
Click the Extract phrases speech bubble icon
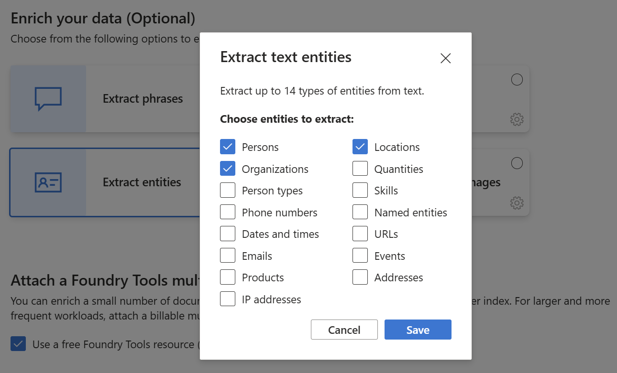pyautogui.click(x=48, y=99)
